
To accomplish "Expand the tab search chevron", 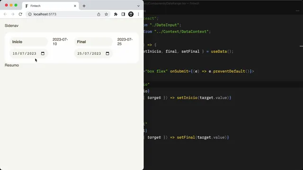I will (138, 6).
